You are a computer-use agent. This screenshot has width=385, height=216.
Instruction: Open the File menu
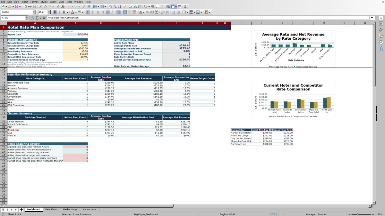(x=3, y=2)
